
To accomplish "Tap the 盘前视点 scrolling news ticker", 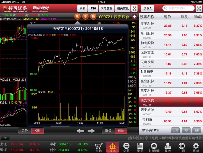I will (x=165, y=138).
